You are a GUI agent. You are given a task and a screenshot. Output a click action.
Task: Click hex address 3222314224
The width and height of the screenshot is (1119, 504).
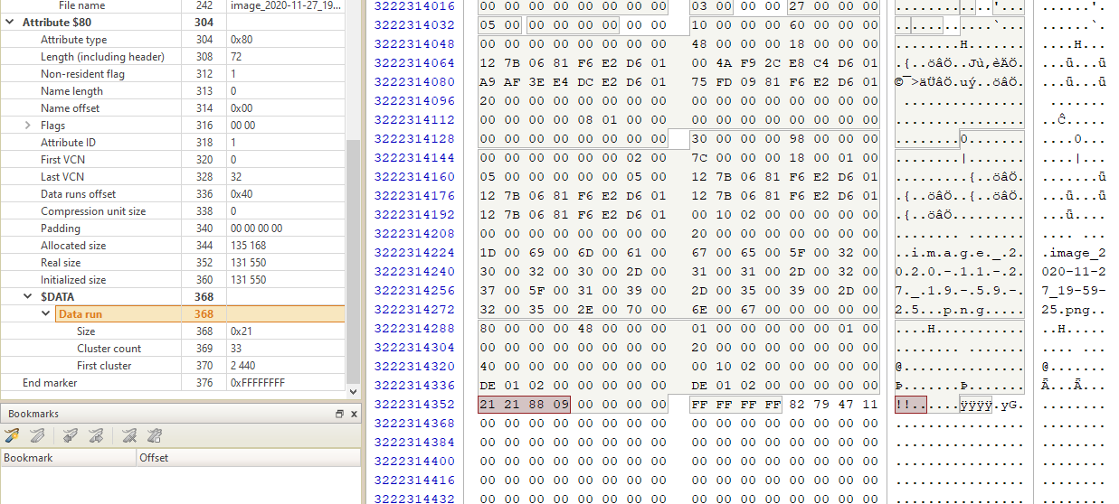click(414, 252)
